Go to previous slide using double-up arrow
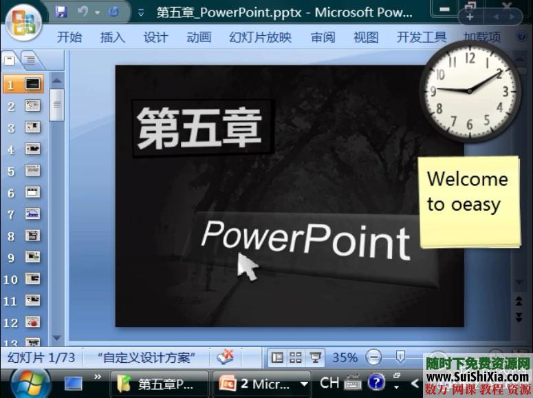Viewport: 533px width, 398px height. coord(519,301)
